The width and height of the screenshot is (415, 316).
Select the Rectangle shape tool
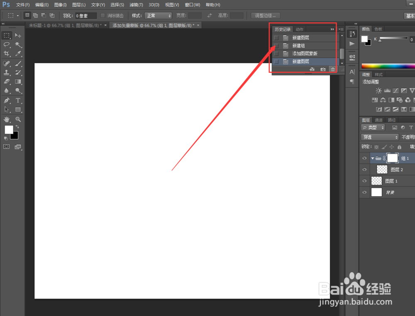(18, 109)
